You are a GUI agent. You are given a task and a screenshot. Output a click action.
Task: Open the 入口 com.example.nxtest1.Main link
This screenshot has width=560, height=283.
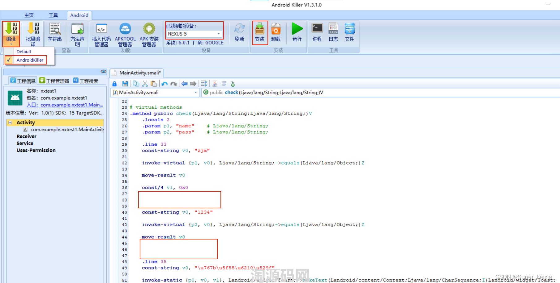click(65, 105)
